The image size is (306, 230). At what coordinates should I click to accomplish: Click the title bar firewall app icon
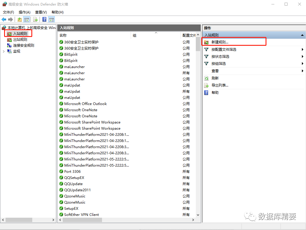click(x=5, y=4)
